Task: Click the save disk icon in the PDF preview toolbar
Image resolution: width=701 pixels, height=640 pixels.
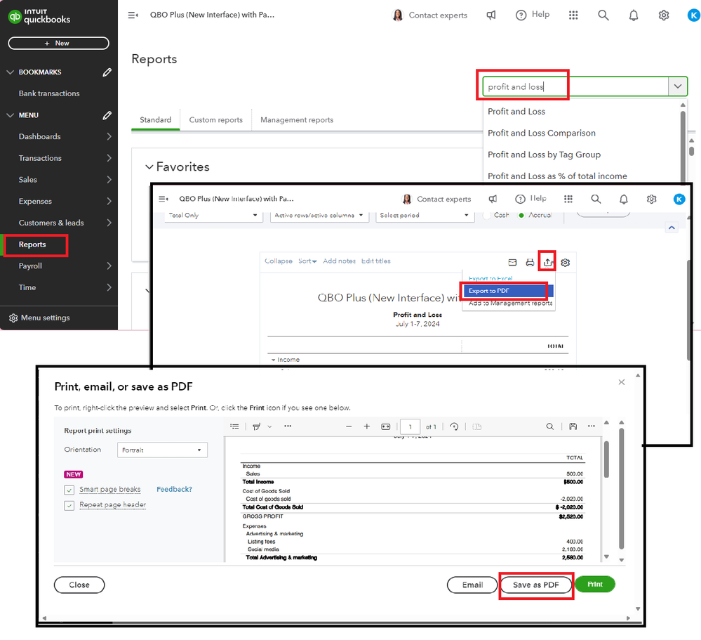Action: click(x=573, y=426)
